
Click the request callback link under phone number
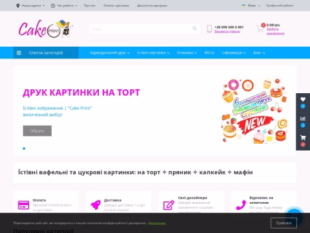[227, 32]
